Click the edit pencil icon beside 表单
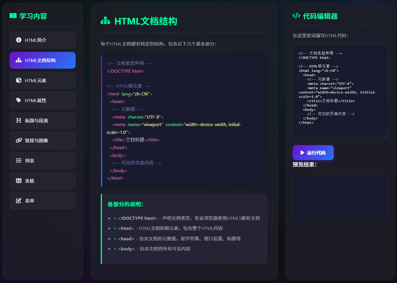 pyautogui.click(x=19, y=201)
